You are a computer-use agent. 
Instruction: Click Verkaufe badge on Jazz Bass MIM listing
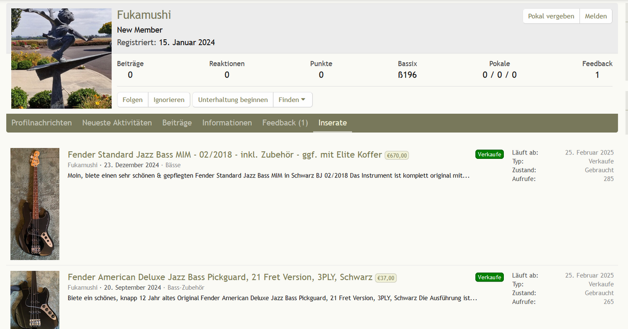tap(490, 154)
